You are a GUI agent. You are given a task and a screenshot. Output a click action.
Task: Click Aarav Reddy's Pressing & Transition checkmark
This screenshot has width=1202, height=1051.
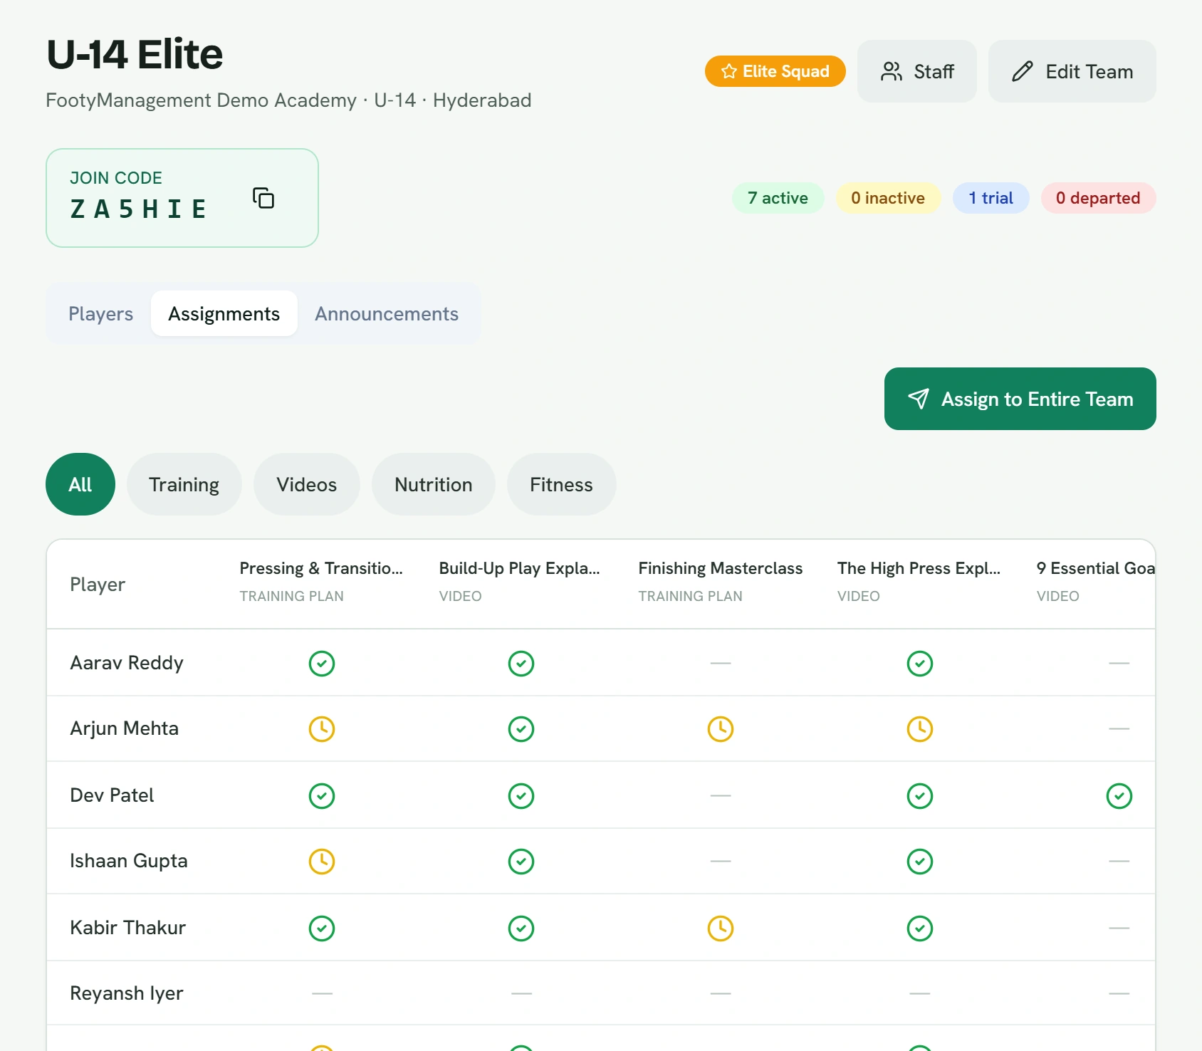pos(322,663)
